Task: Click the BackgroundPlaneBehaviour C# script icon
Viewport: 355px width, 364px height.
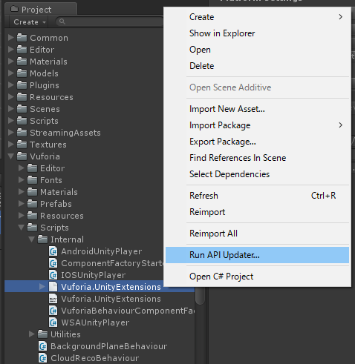Action: click(x=43, y=346)
